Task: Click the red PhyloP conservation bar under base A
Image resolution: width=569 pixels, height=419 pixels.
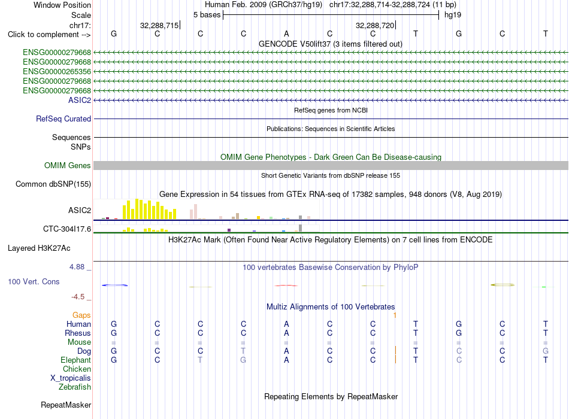Action: click(x=286, y=286)
